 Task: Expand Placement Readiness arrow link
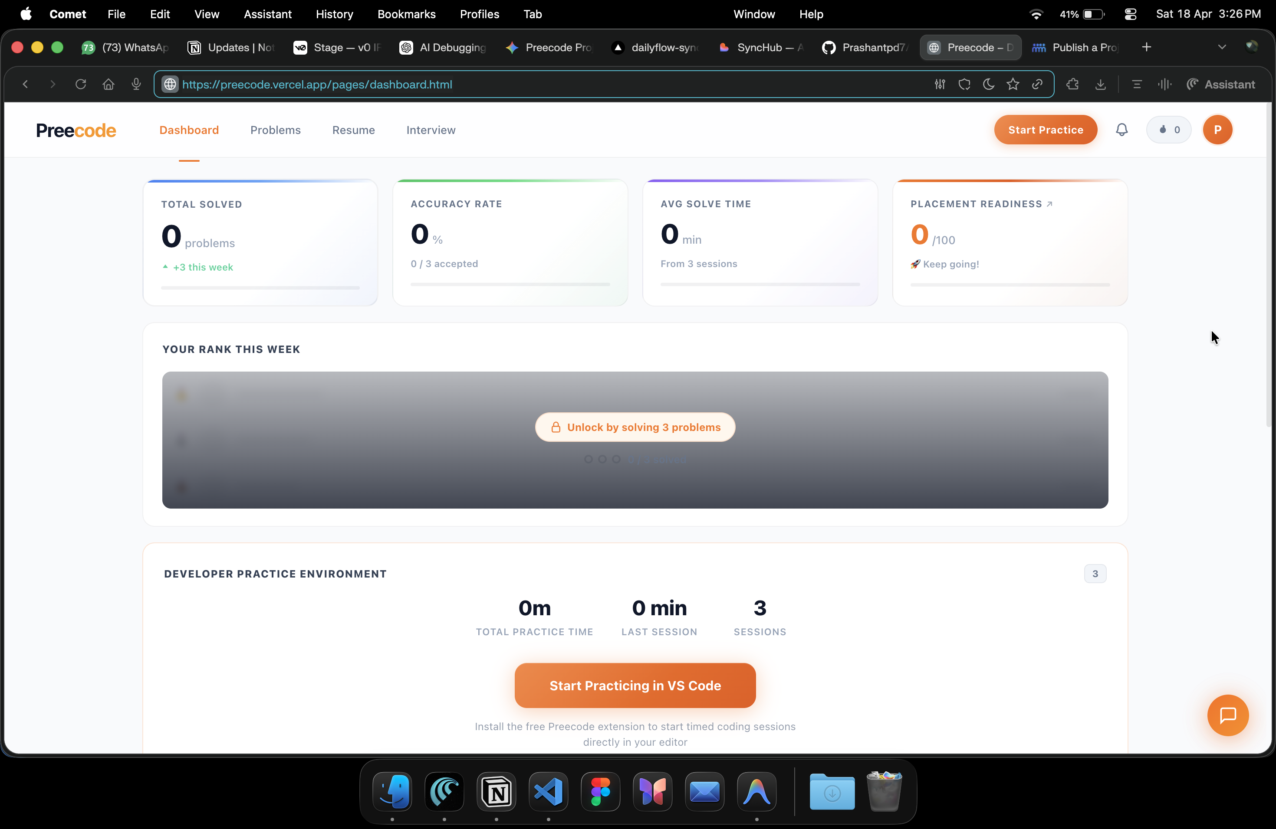1049,204
